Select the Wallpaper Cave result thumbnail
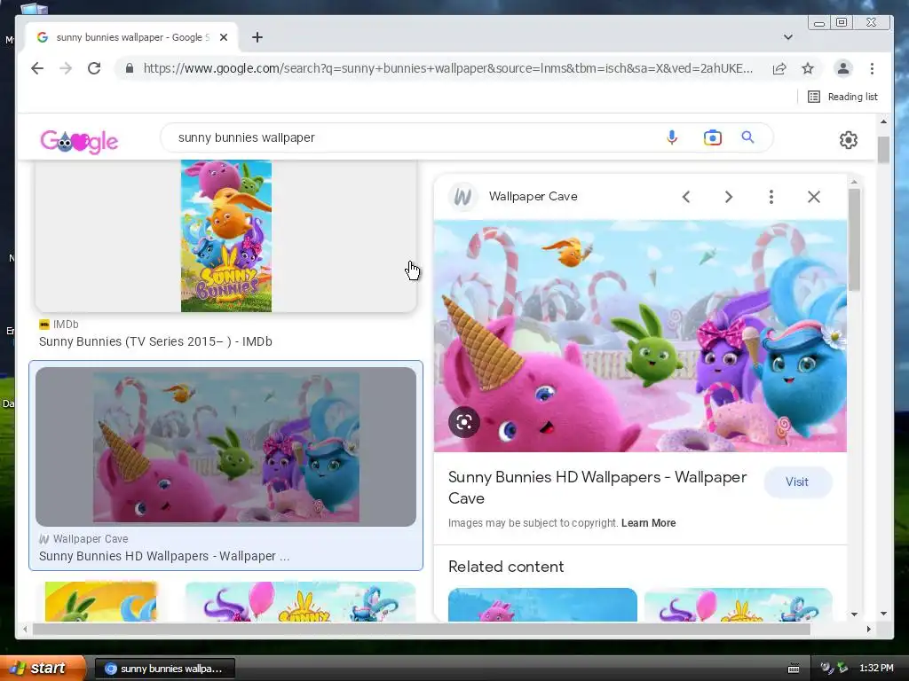 (226, 447)
